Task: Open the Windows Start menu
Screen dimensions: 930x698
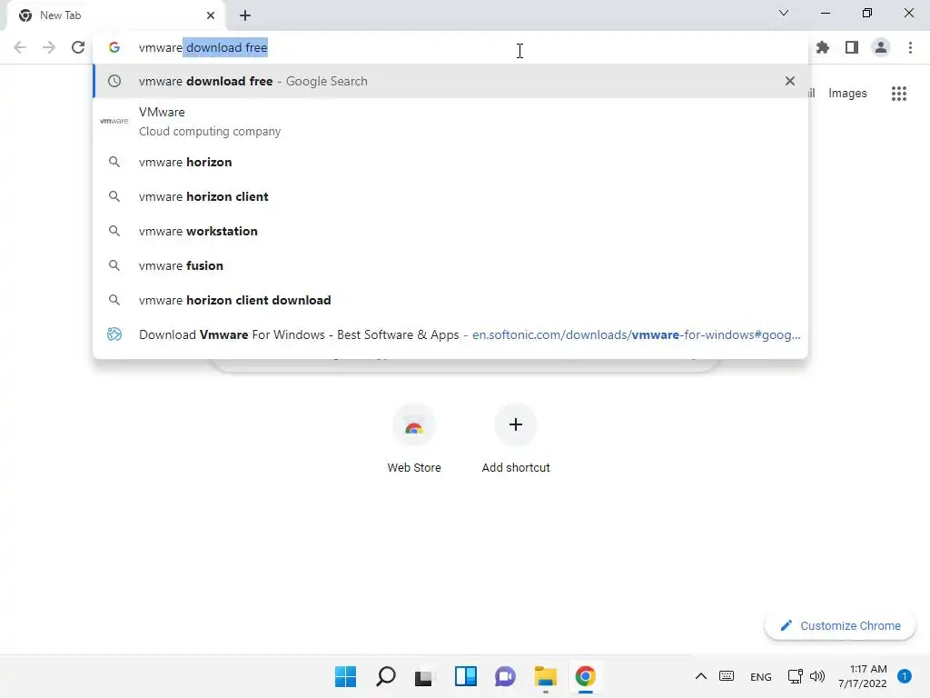Action: click(x=345, y=676)
